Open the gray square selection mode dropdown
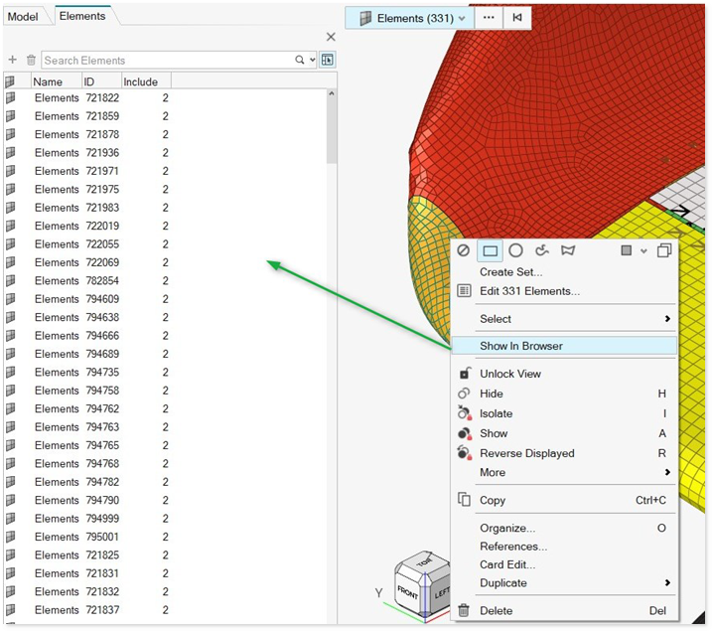This screenshot has height=633, width=714. (x=633, y=250)
